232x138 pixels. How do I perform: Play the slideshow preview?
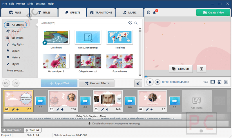pos(150,82)
